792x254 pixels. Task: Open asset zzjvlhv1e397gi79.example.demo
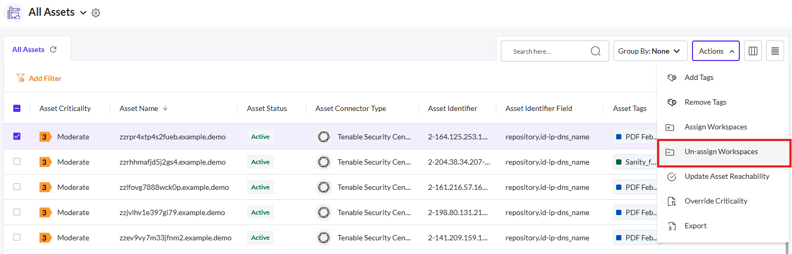point(172,212)
